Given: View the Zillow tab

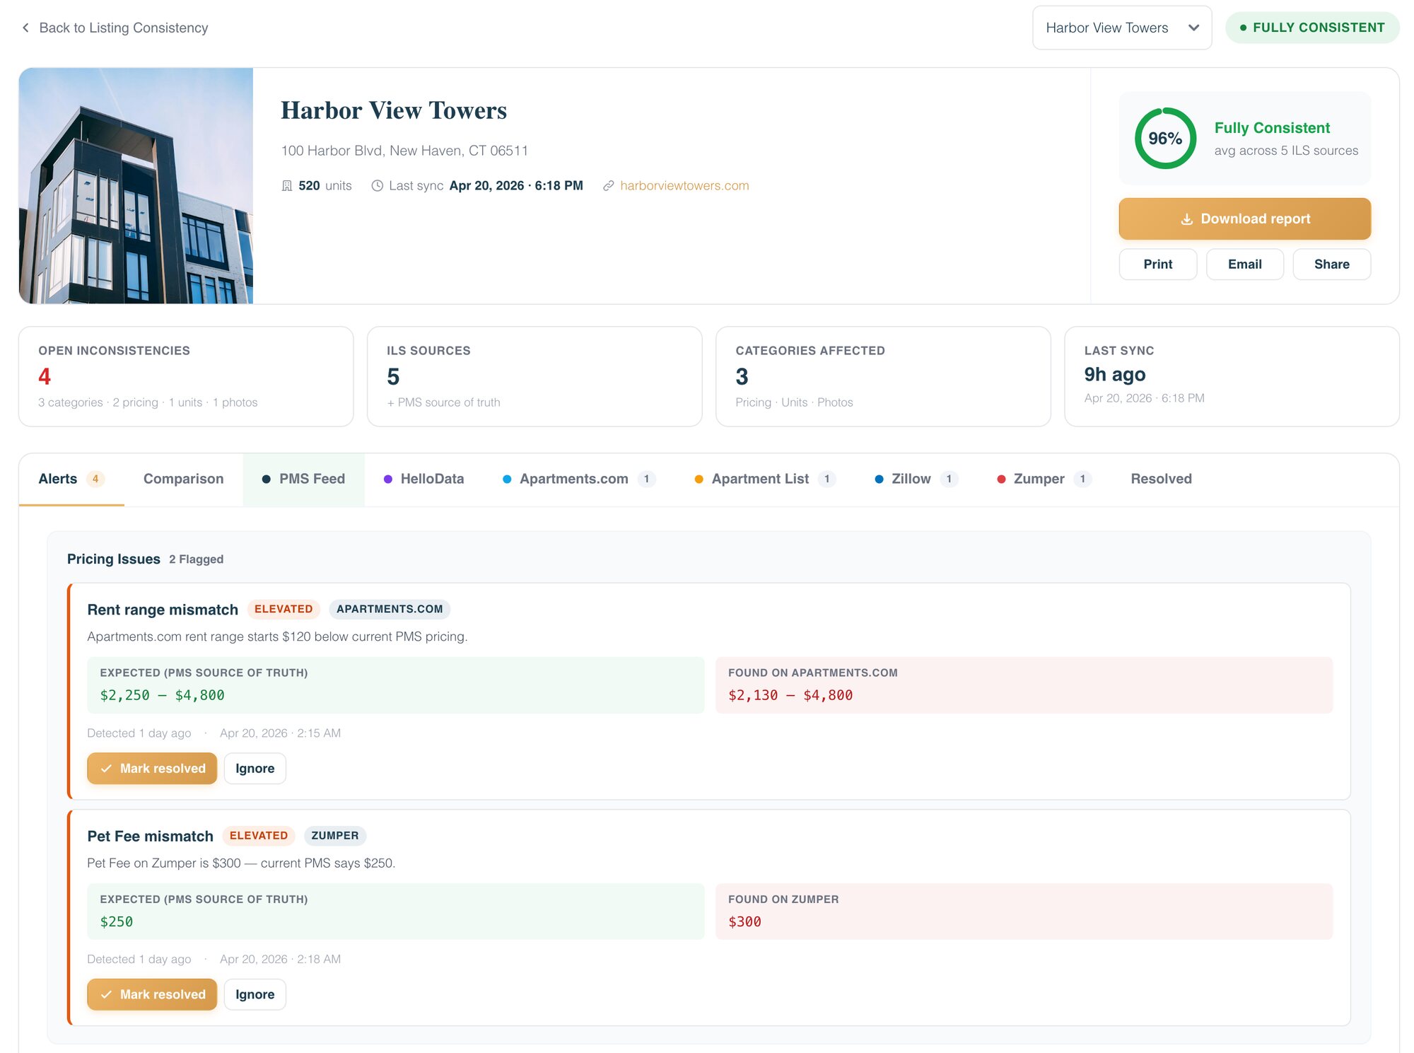Looking at the screenshot, I should (x=916, y=479).
